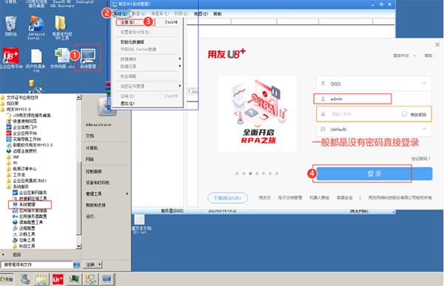Open 远程配置 in Start menu list
444x286 pixels.
coord(24,228)
